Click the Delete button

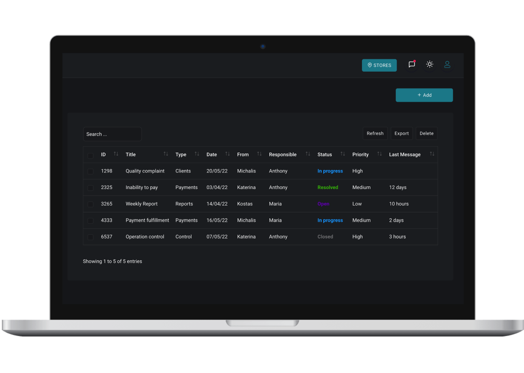pos(426,134)
